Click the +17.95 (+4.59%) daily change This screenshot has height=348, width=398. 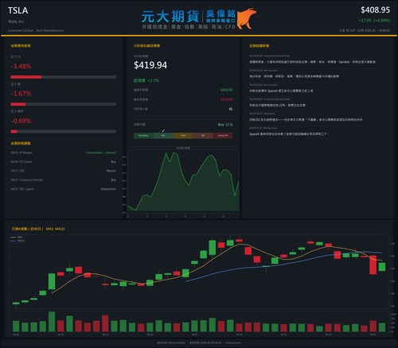[374, 21]
